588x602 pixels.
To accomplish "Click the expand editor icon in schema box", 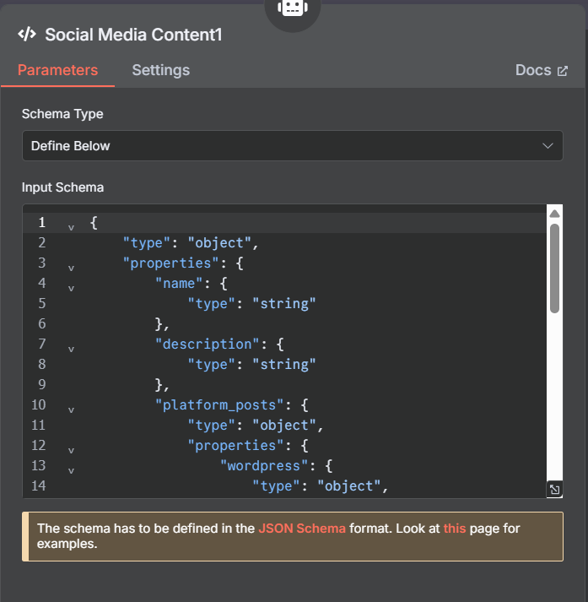I will pos(554,490).
